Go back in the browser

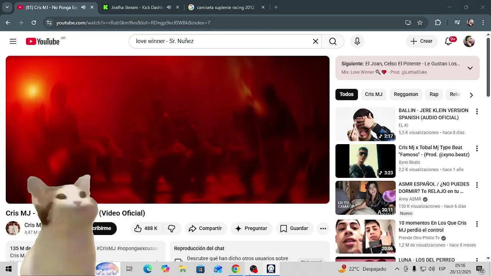point(8,23)
